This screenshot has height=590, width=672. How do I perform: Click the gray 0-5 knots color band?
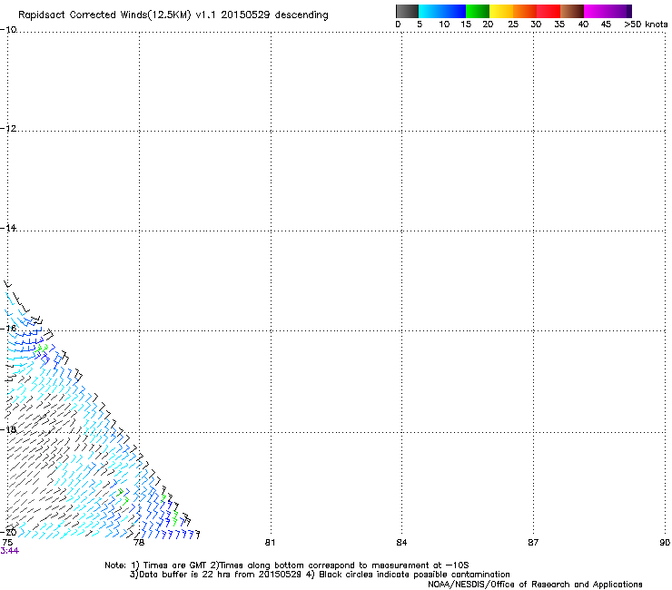click(407, 11)
